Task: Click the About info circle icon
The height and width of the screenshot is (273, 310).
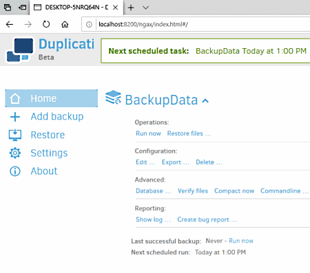Action: [15, 171]
